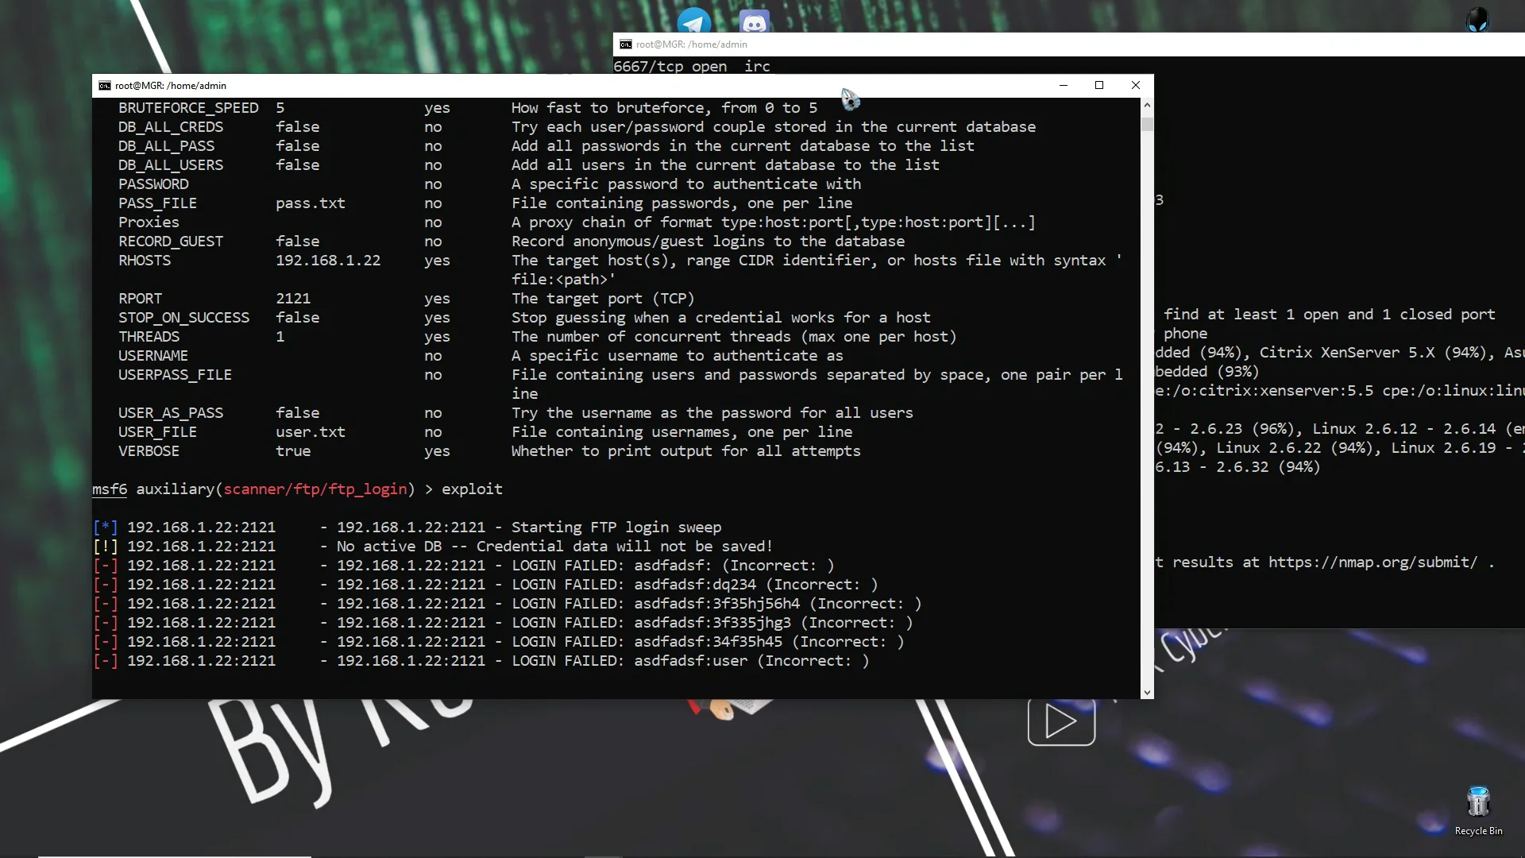This screenshot has width=1525, height=858.
Task: Click the last LOGIN FAILED asdfadsf:user line
Action: [x=481, y=661]
